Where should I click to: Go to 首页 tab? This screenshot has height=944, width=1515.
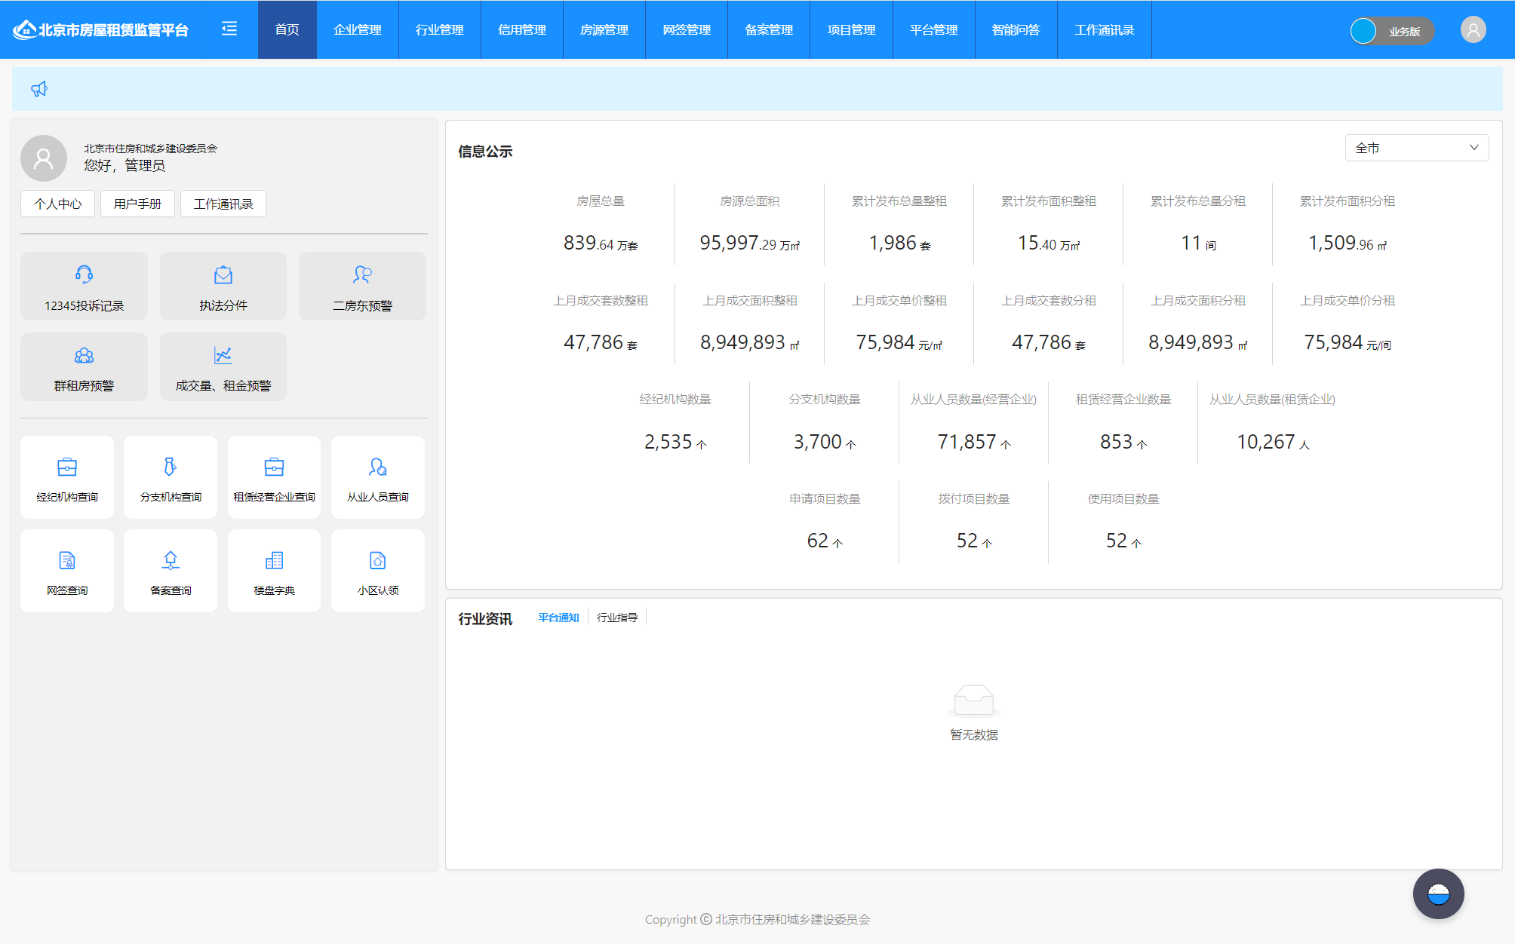click(x=287, y=29)
